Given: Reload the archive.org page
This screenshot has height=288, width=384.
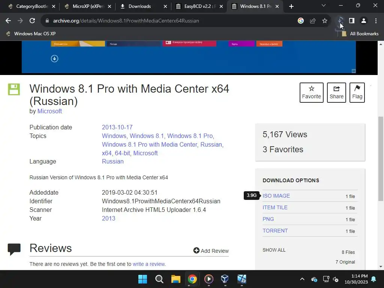Looking at the screenshot, I should click(x=32, y=21).
